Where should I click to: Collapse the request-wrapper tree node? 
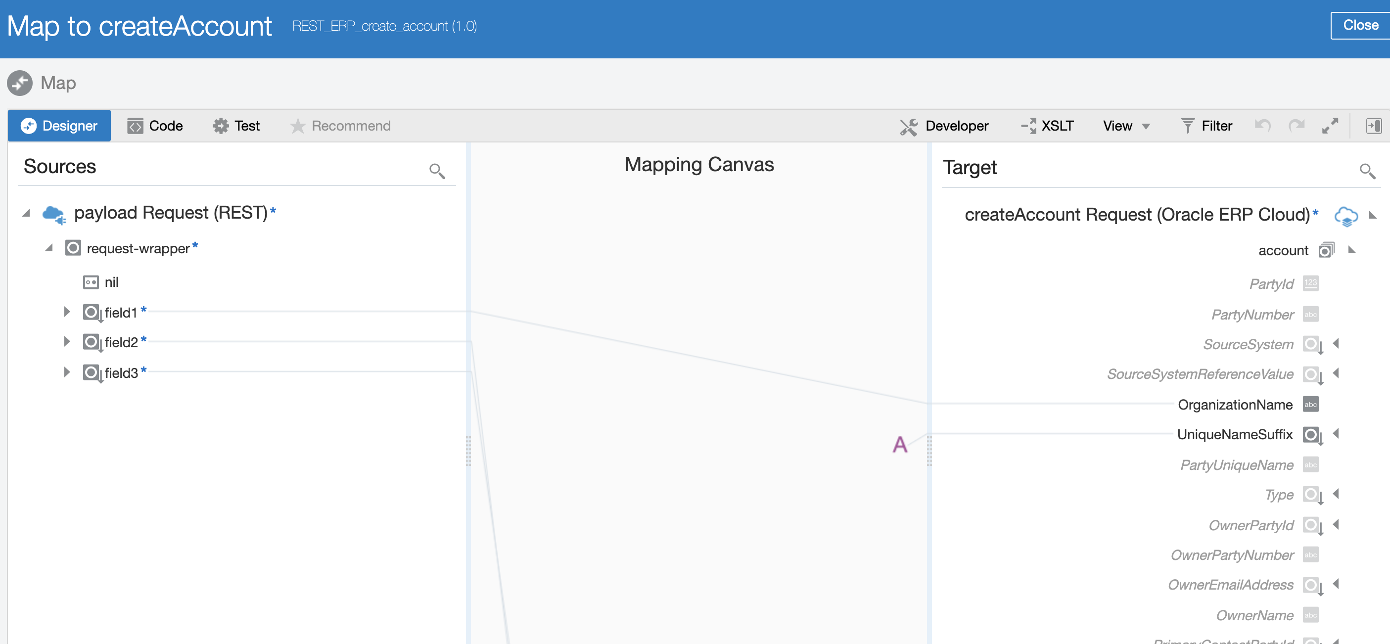tap(49, 248)
